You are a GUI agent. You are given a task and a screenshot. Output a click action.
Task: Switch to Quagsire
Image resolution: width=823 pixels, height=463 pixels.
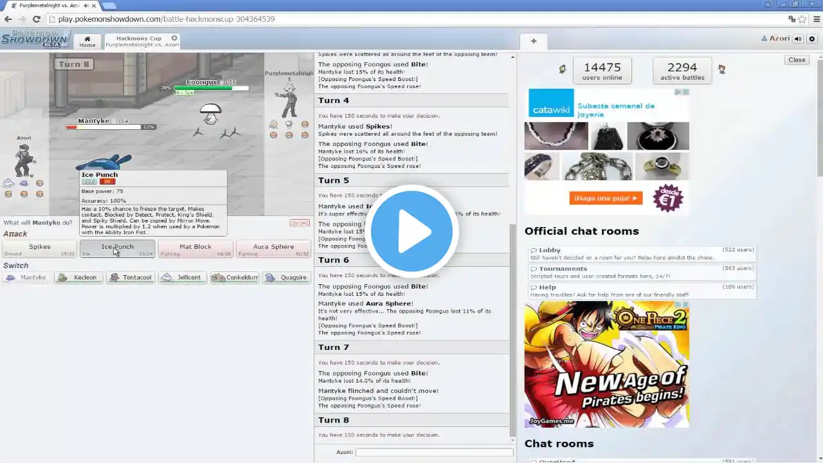click(287, 278)
